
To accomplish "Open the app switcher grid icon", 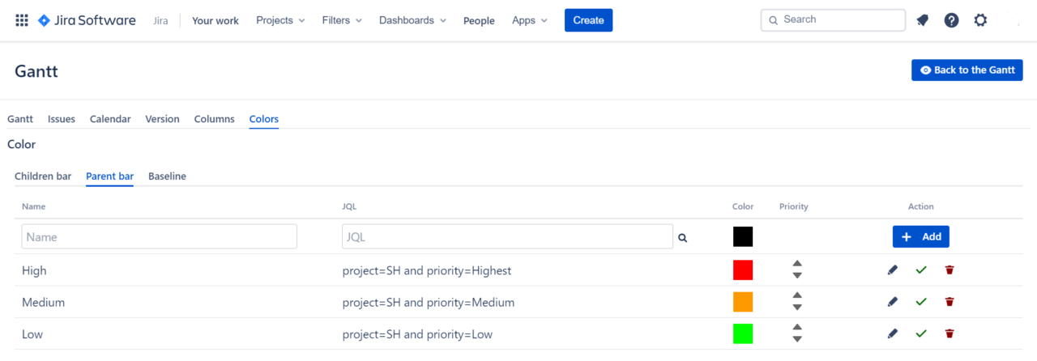I will coord(22,20).
